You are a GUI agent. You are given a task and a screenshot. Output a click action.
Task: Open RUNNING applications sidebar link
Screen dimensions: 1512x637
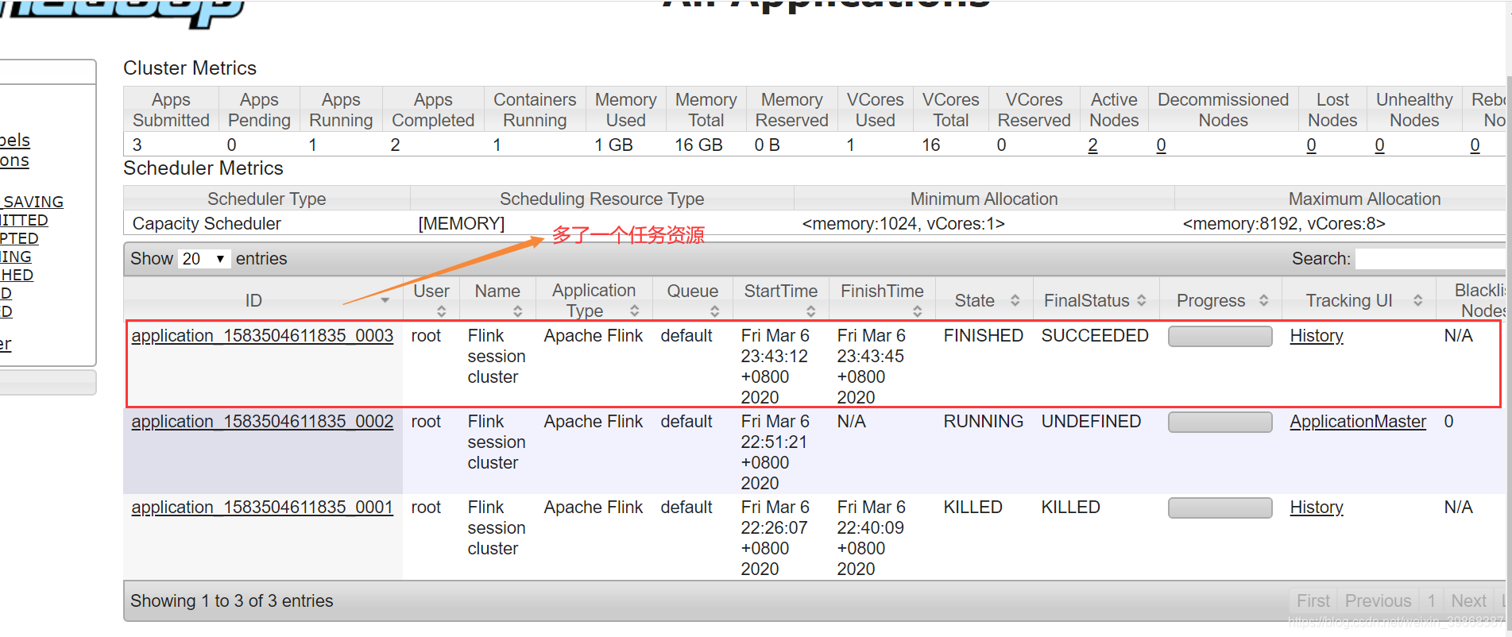(x=16, y=257)
